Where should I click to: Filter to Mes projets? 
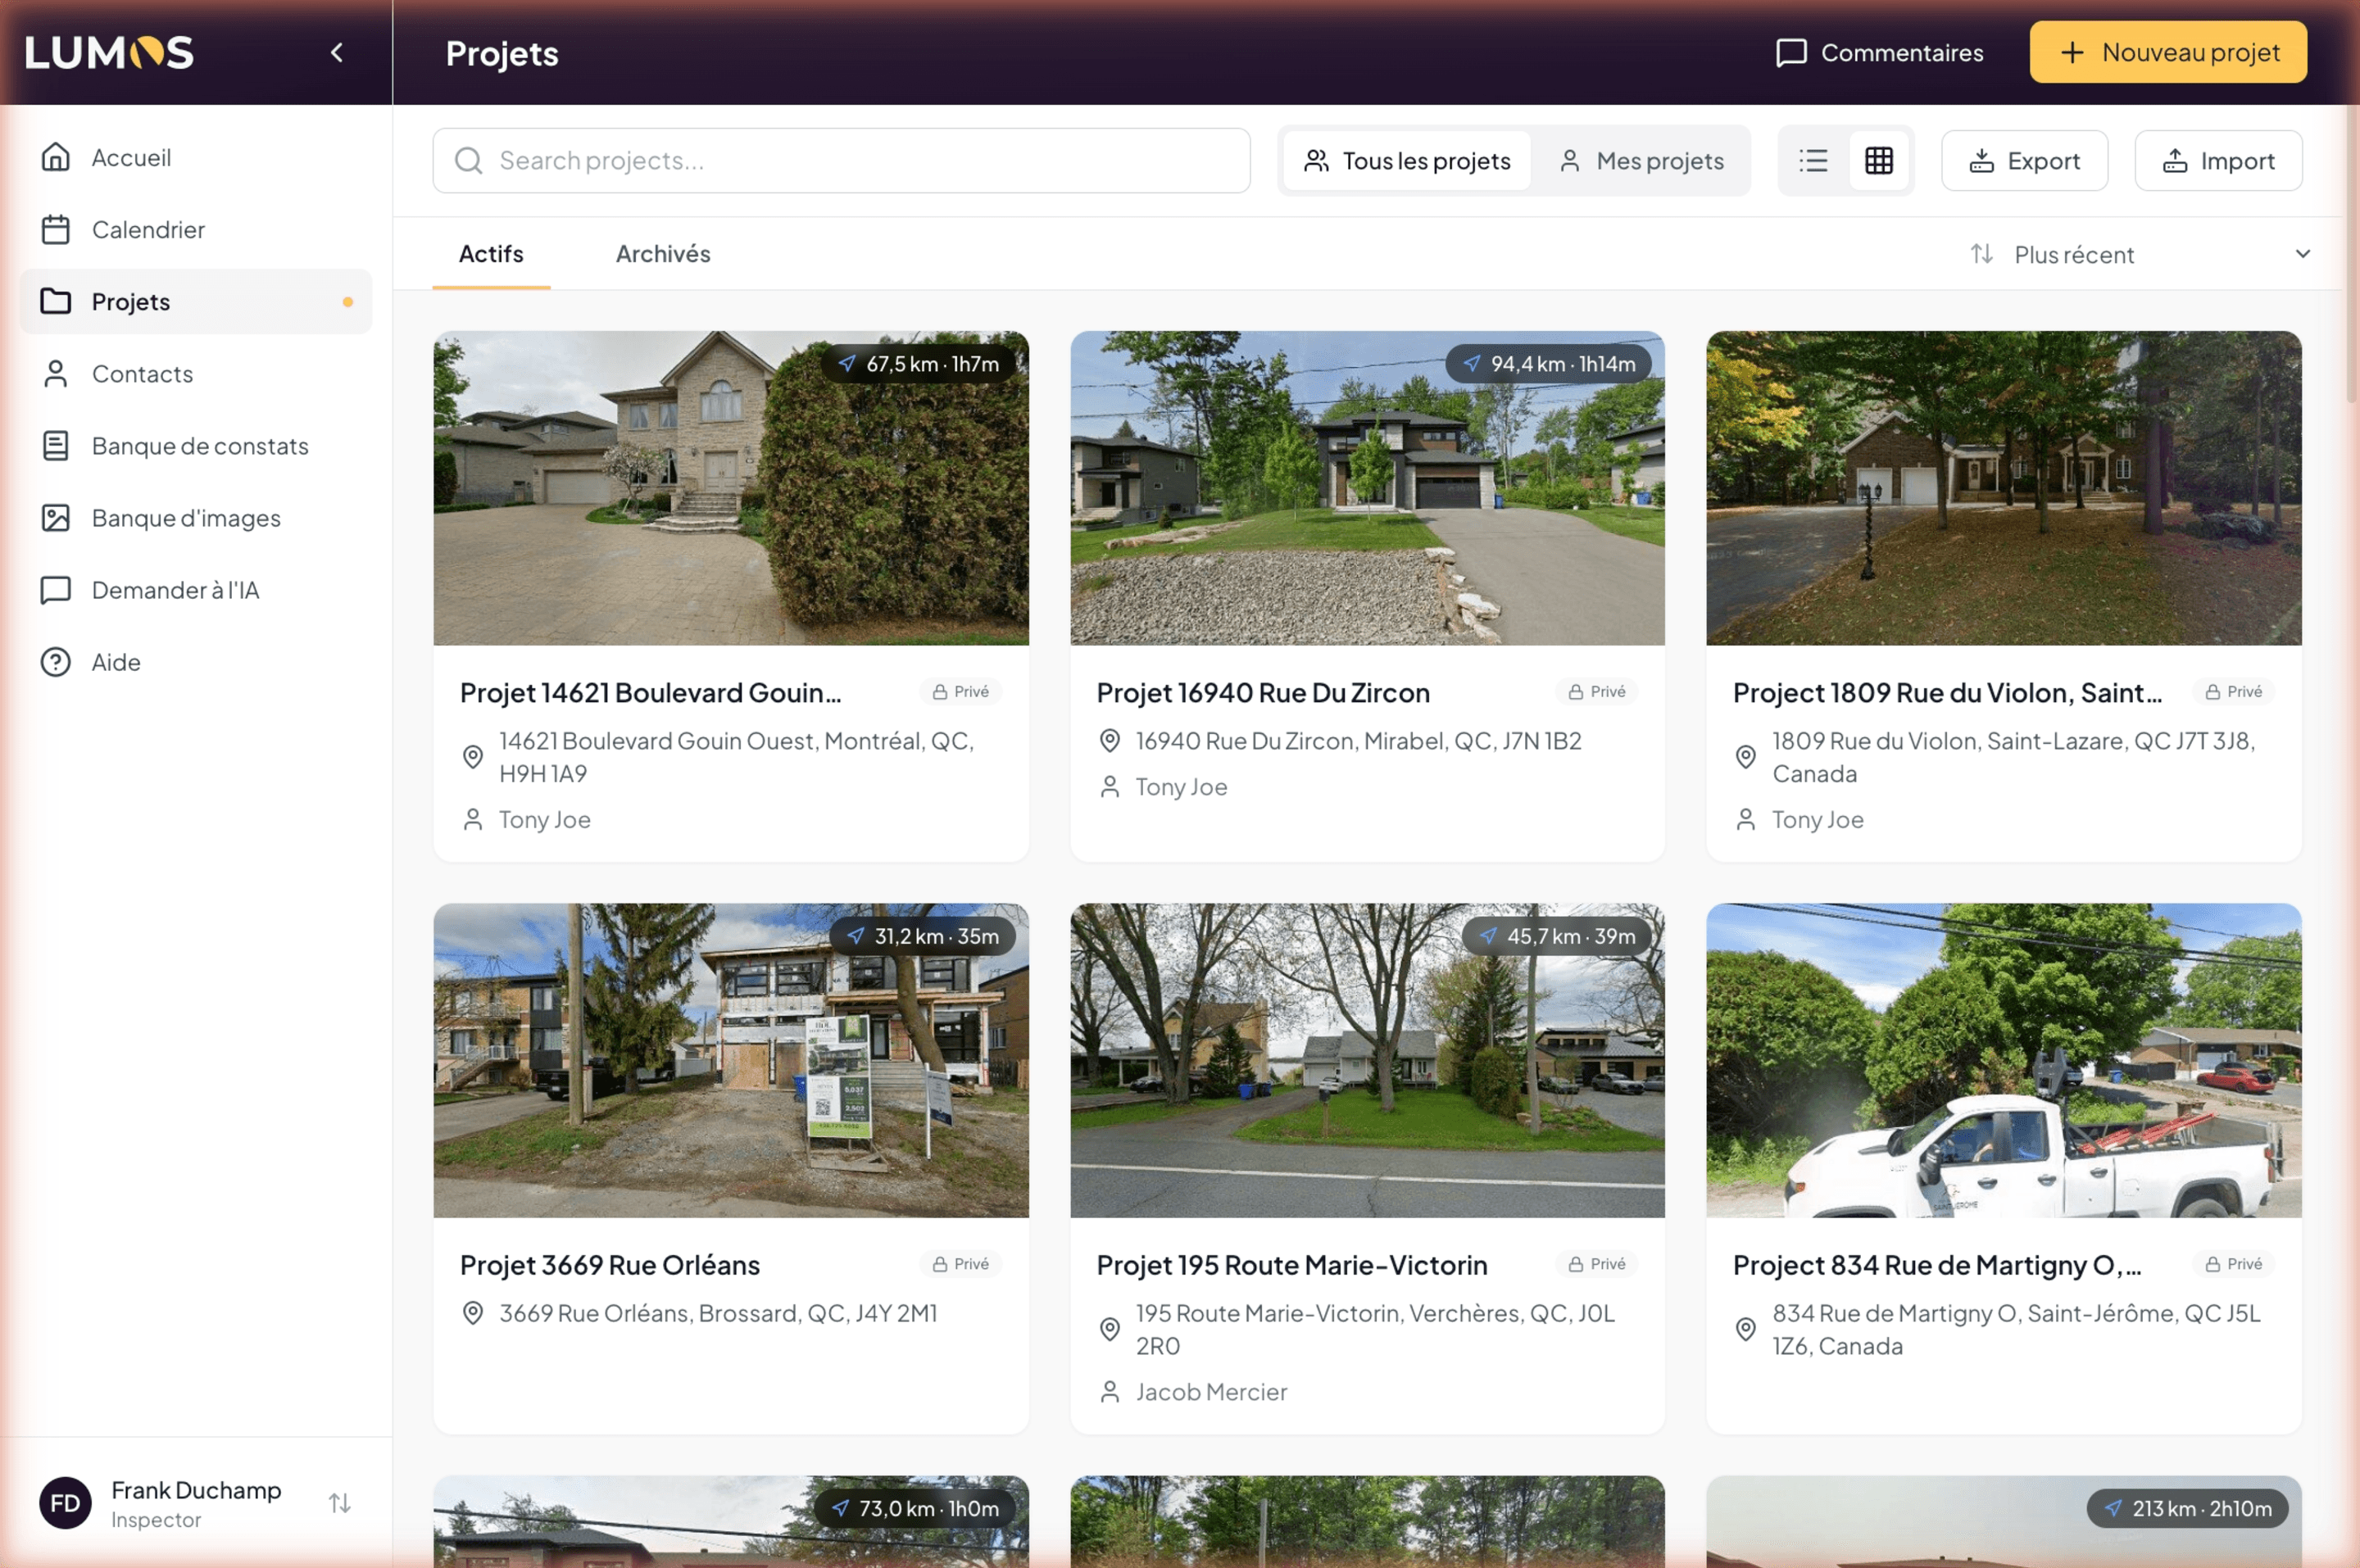pos(1641,161)
